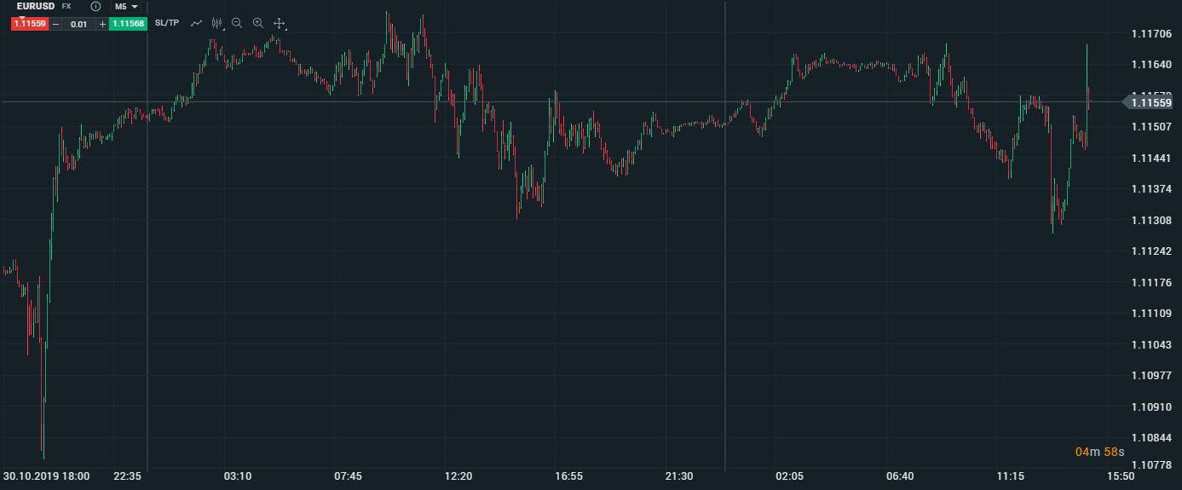Increase trade volume with plus button
The width and height of the screenshot is (1182, 490).
click(102, 24)
